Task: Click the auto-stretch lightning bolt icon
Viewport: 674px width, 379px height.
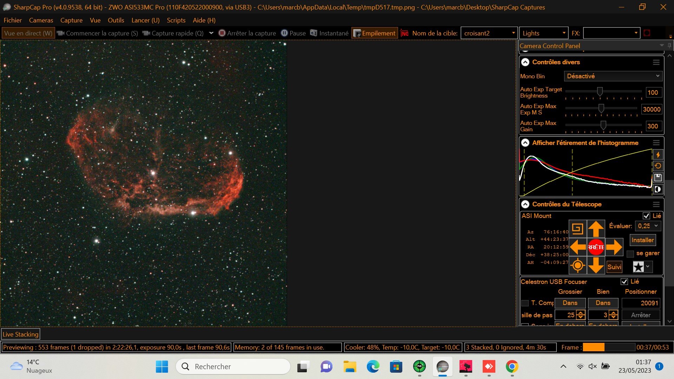Action: [658, 154]
